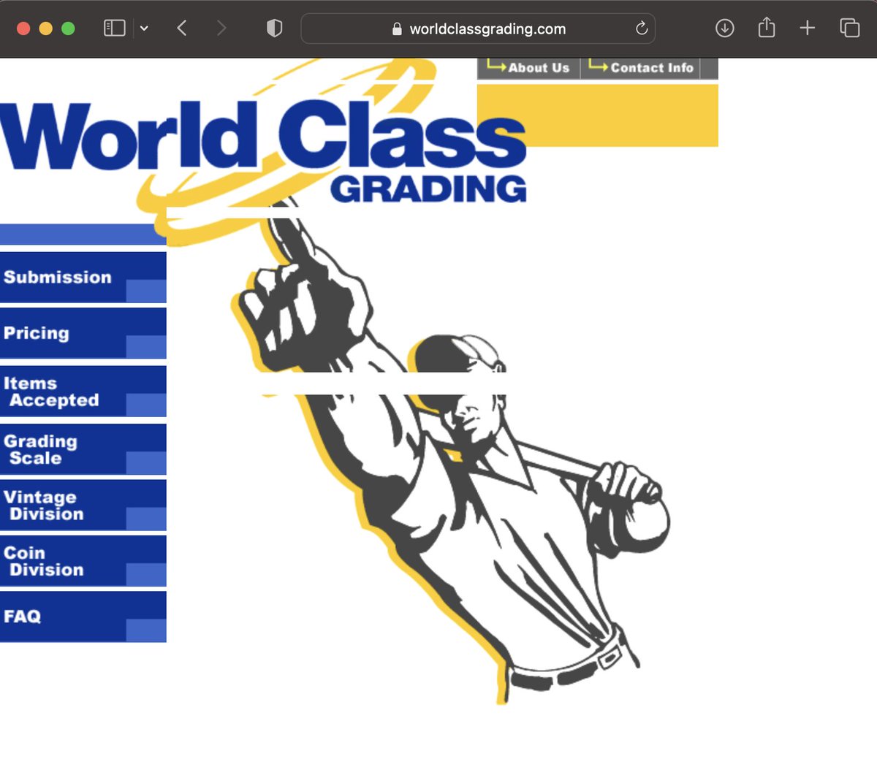This screenshot has width=877, height=767.
Task: Open the FAQ menu item
Action: point(83,617)
